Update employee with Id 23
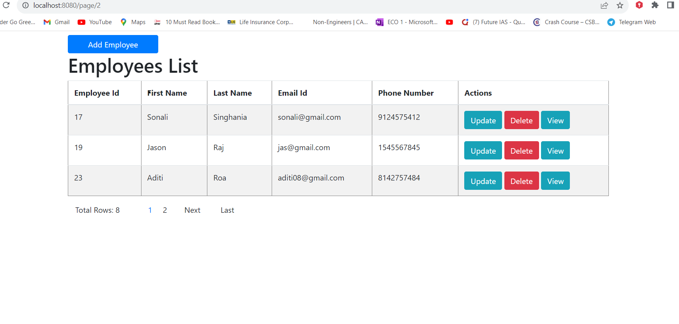Image resolution: width=679 pixels, height=324 pixels. point(483,181)
